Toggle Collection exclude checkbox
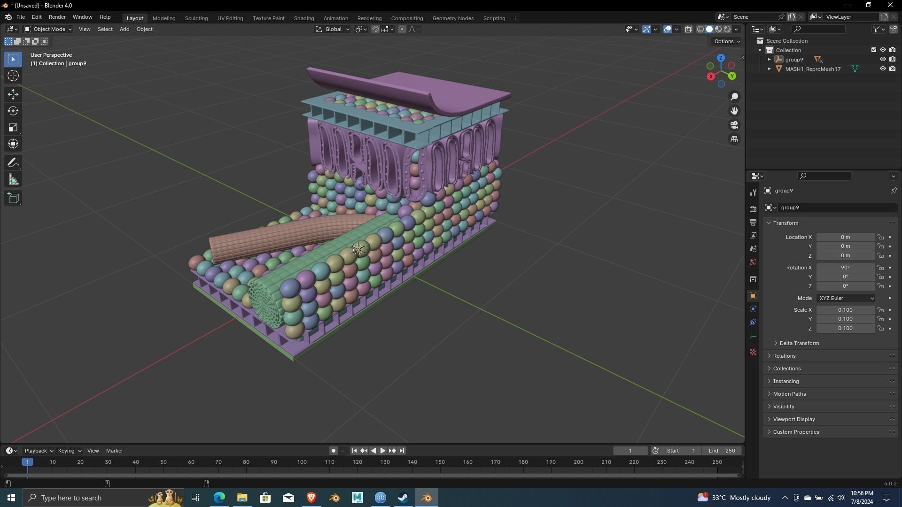 (x=873, y=50)
